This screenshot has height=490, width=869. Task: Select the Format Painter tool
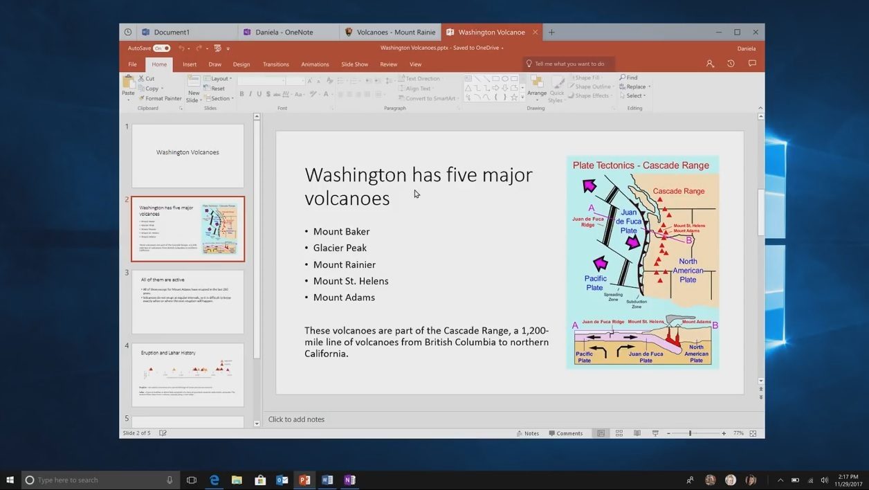pos(160,98)
